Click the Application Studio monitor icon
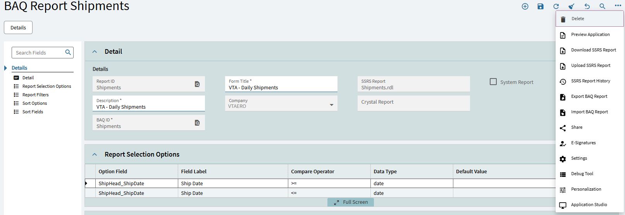Screen dimensions: 625x215 point(563,205)
